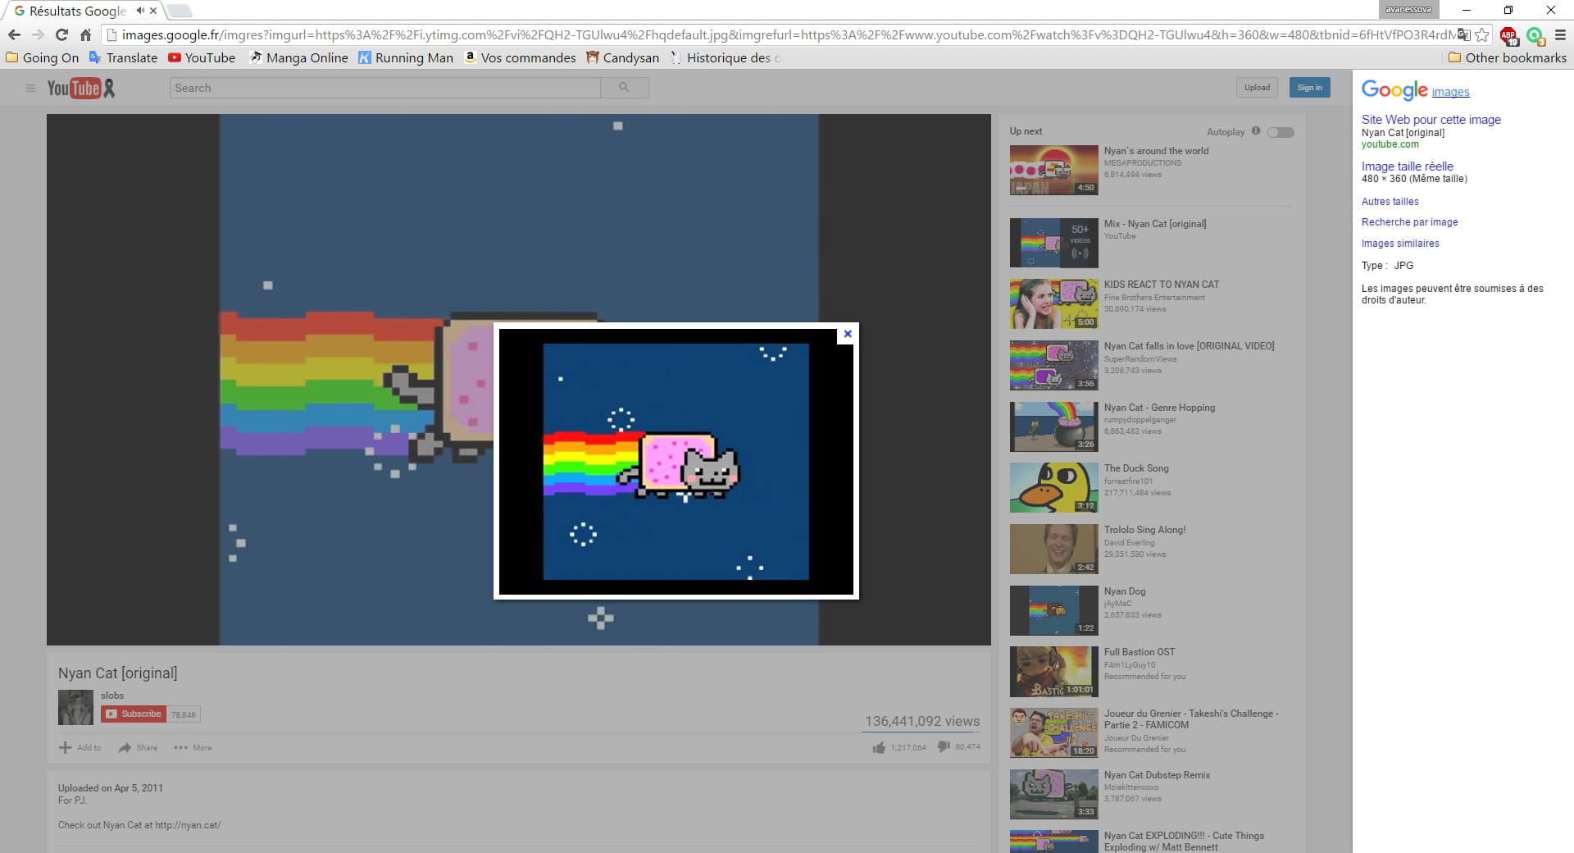Open the Translate bookmark
Image resolution: width=1574 pixels, height=853 pixels.
[123, 57]
